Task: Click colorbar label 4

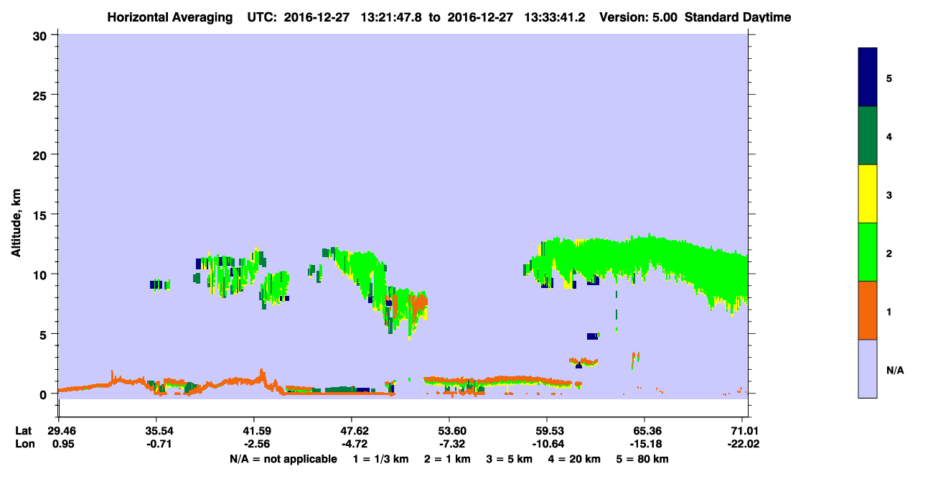Action: (x=889, y=136)
